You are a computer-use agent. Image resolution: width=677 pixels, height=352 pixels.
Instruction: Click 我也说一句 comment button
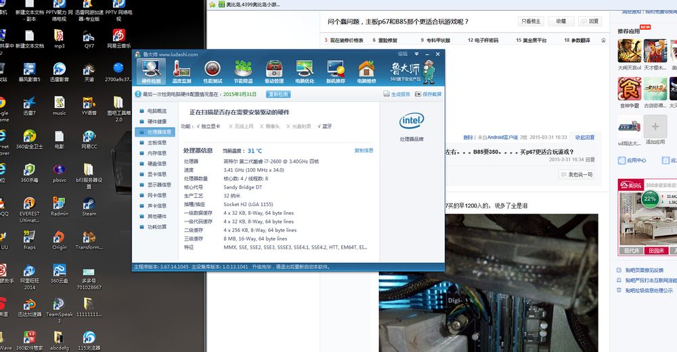[576, 174]
